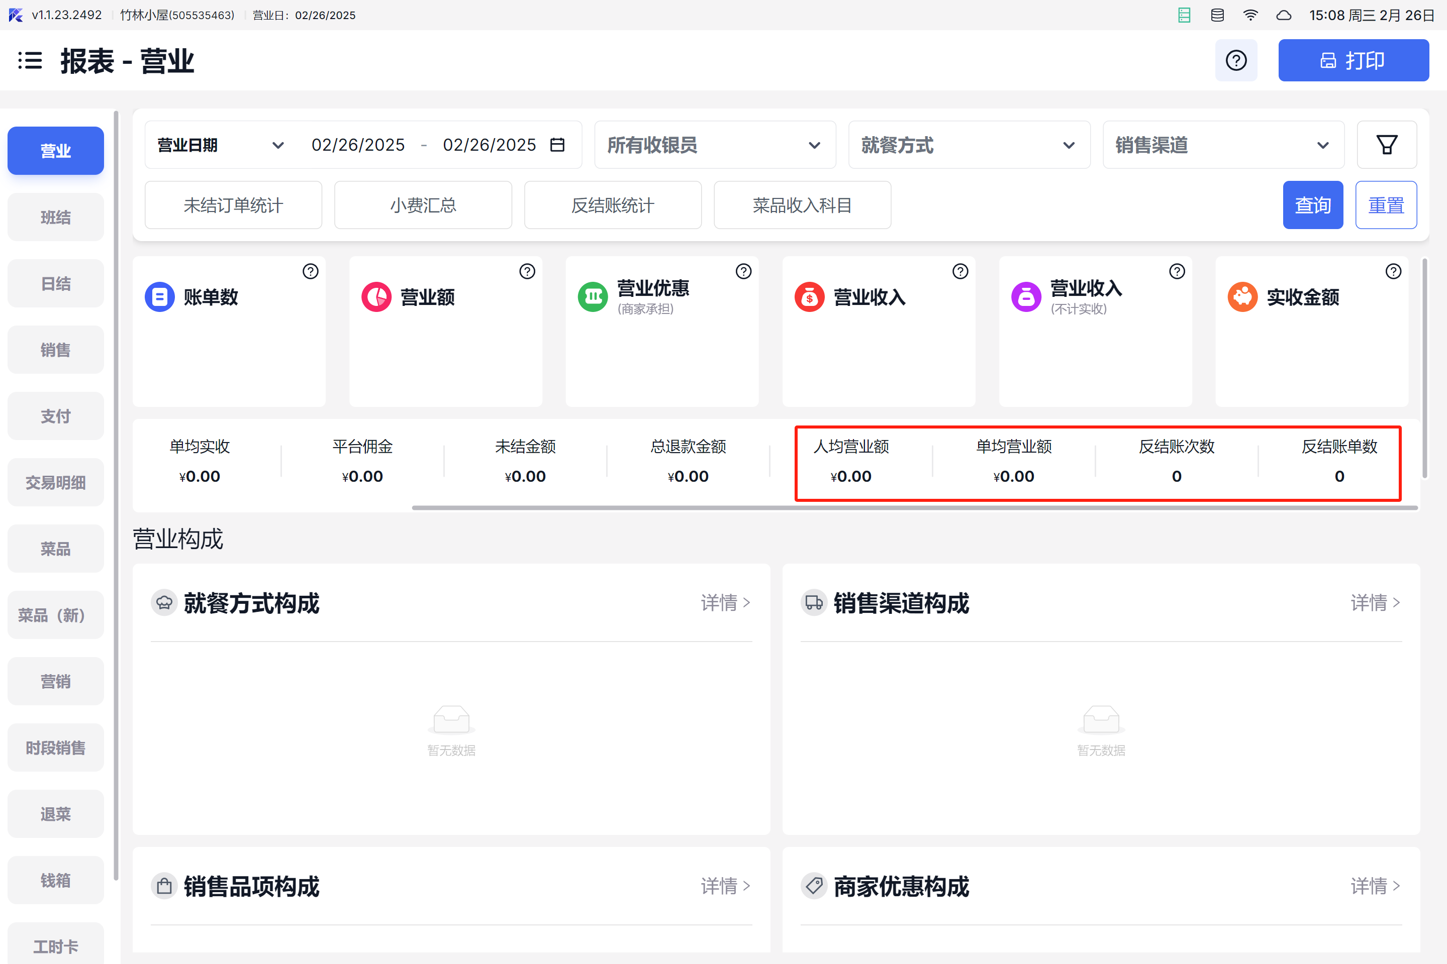
Task: Expand the 营业日期 dropdown
Action: [220, 145]
